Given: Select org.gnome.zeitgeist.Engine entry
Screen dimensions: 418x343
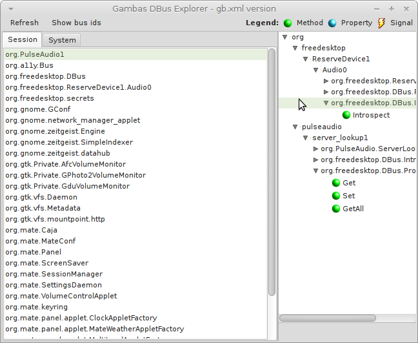Looking at the screenshot, I should (135, 131).
